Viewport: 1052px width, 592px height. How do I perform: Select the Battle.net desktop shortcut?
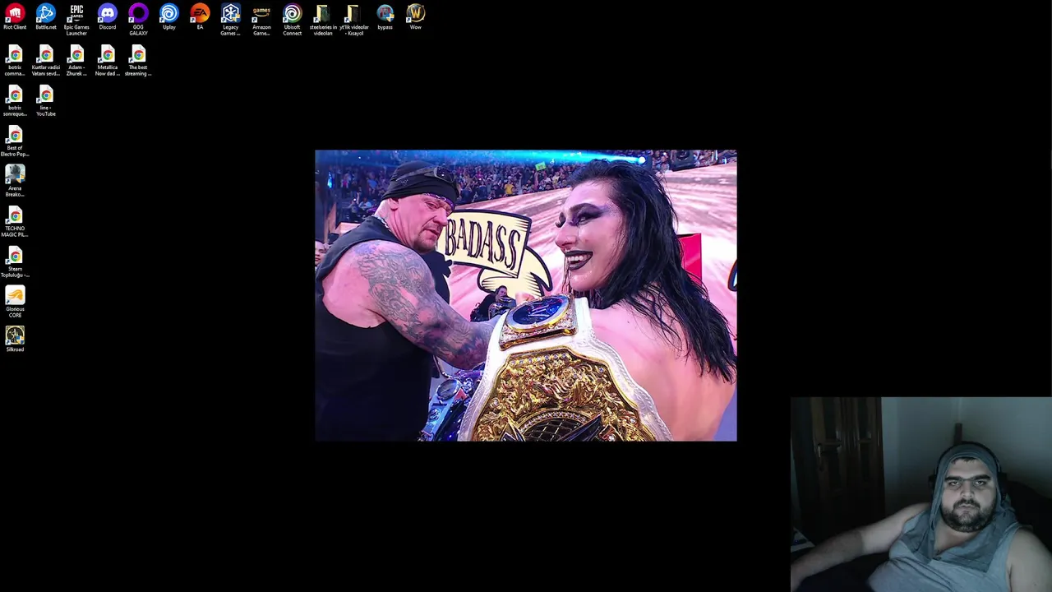46,17
